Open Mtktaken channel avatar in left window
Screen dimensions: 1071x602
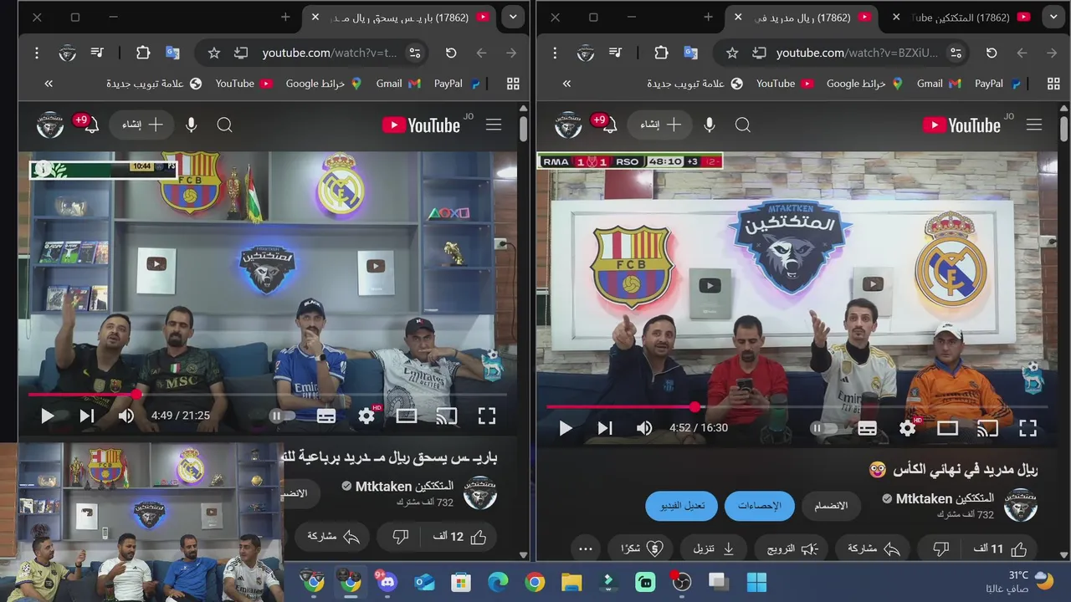click(x=480, y=493)
